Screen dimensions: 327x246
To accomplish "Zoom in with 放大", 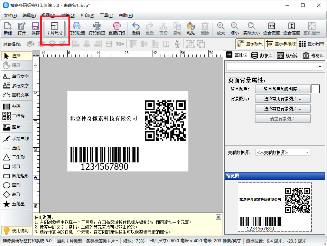I will click(x=221, y=29).
